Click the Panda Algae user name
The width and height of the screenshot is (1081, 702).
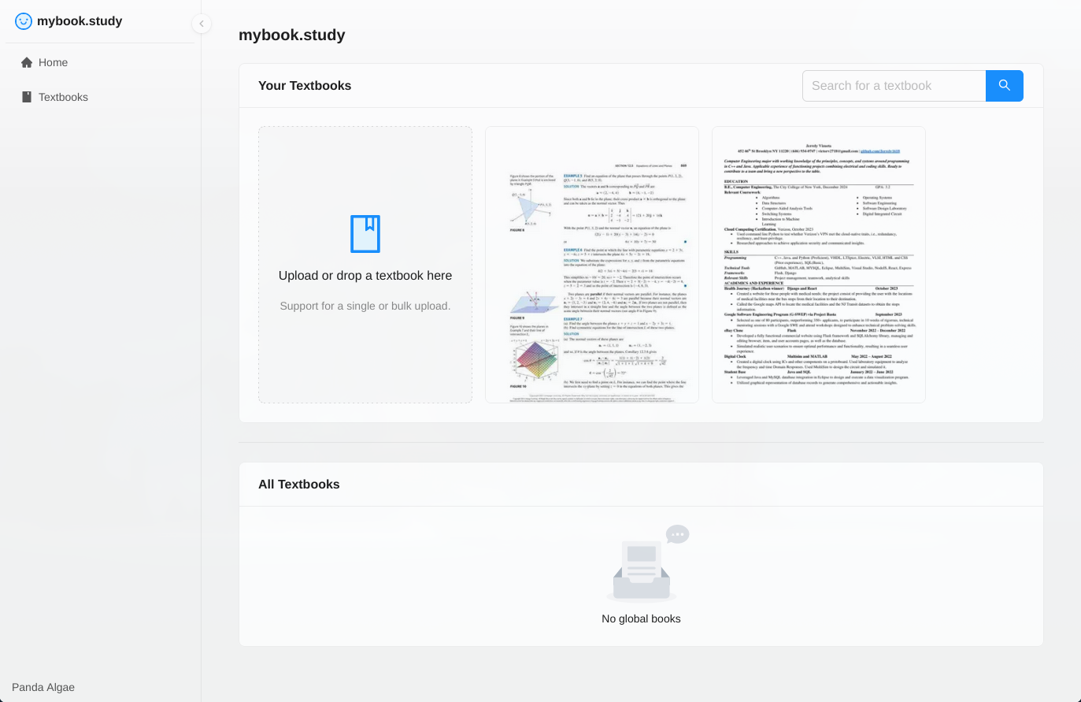[43, 687]
